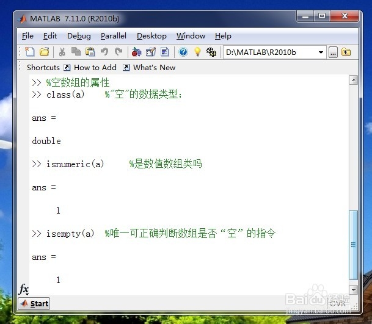Click the Cut scissors icon
The image size is (372, 324).
[x=62, y=52]
